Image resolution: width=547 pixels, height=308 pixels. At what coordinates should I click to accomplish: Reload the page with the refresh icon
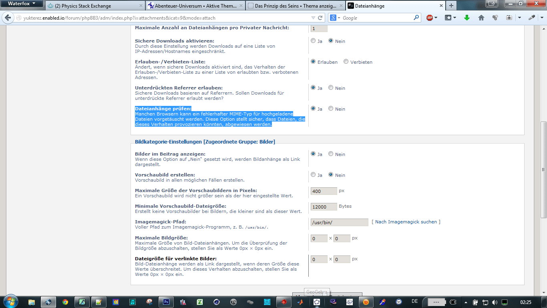coord(320,18)
